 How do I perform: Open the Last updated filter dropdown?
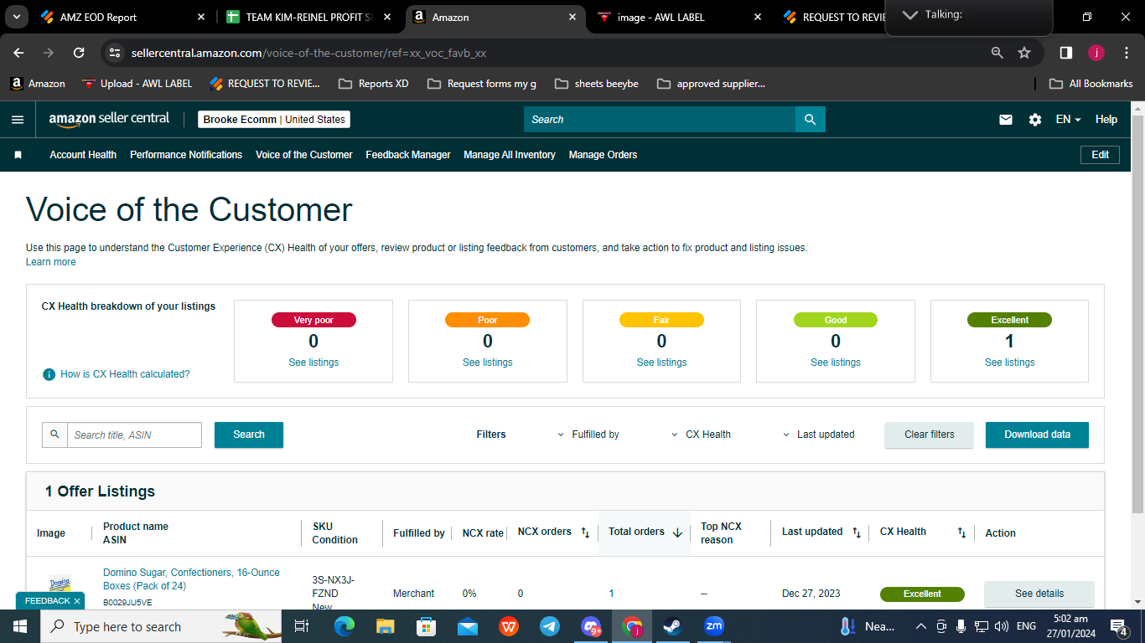[x=819, y=435]
